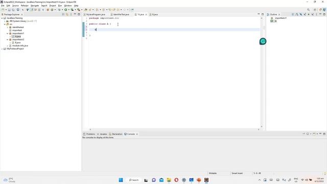Open the Navigate menu
Image resolution: width=327 pixels, height=184 pixels.
(35, 6)
